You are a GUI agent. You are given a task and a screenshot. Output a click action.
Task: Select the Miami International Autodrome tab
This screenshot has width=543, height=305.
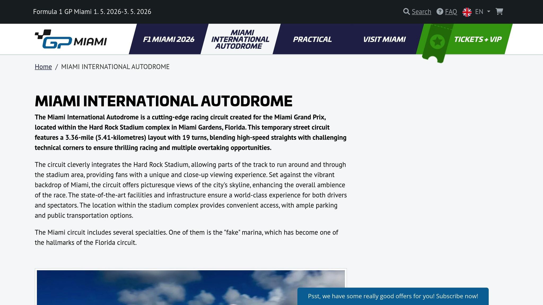click(x=240, y=39)
